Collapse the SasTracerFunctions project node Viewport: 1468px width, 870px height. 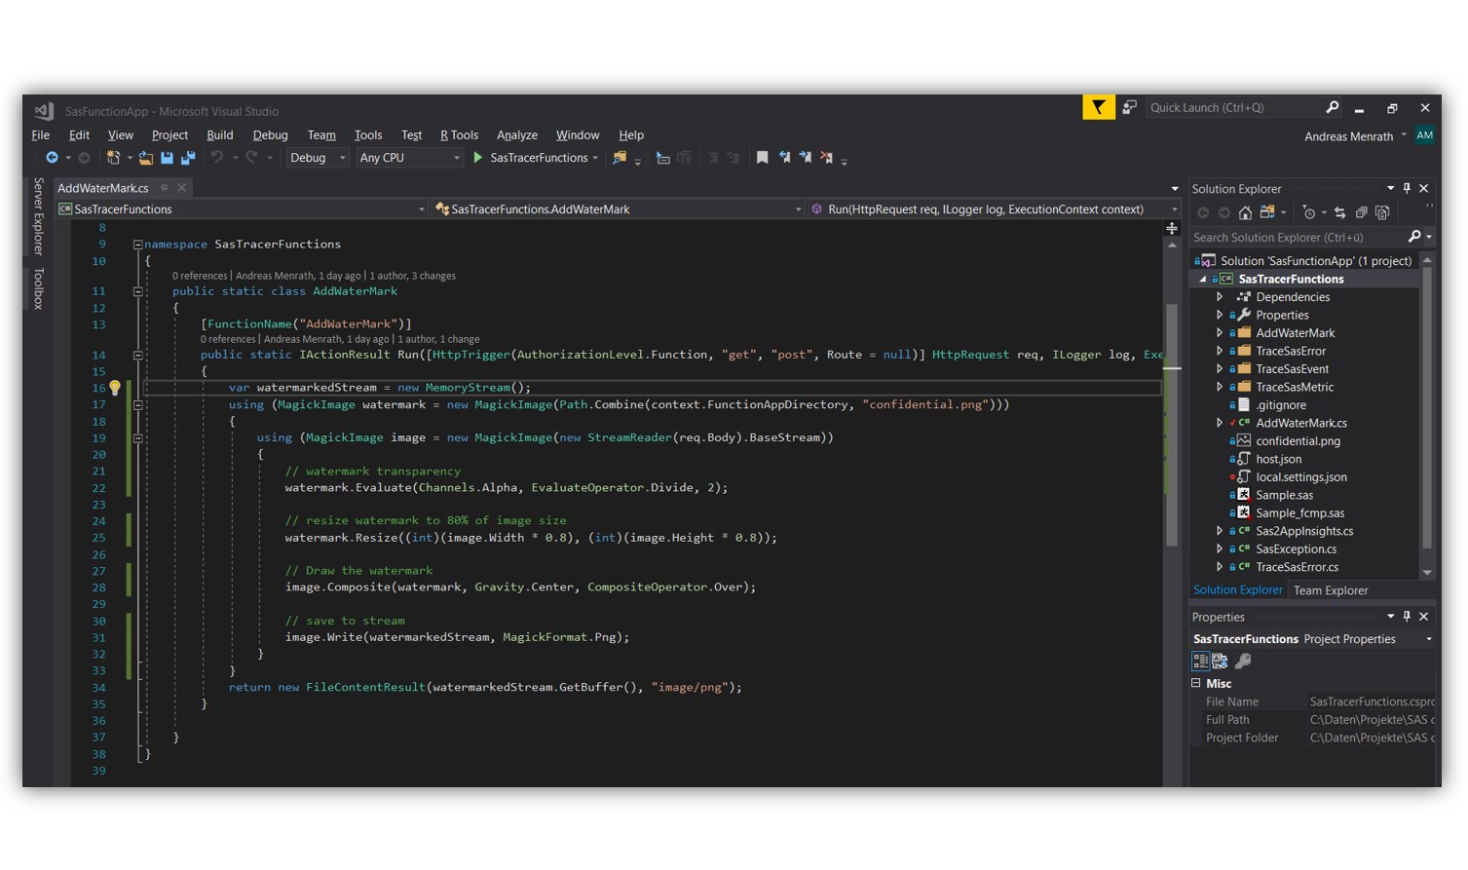coord(1203,279)
